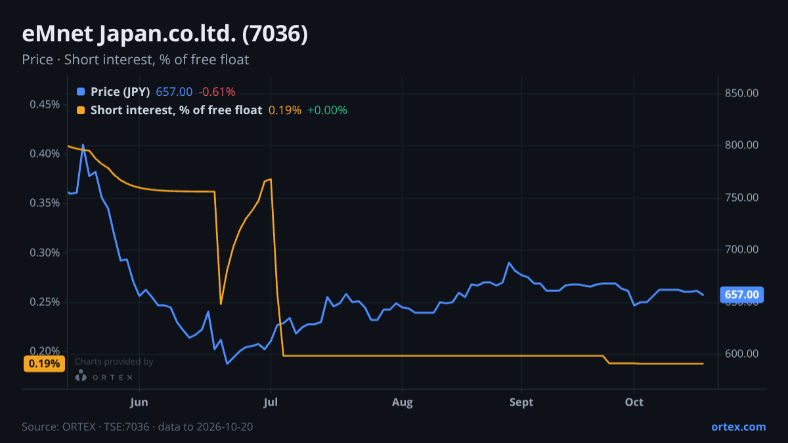Viewport: 788px width, 443px height.
Task: Click the Sept x-axis label
Action: 521,402
